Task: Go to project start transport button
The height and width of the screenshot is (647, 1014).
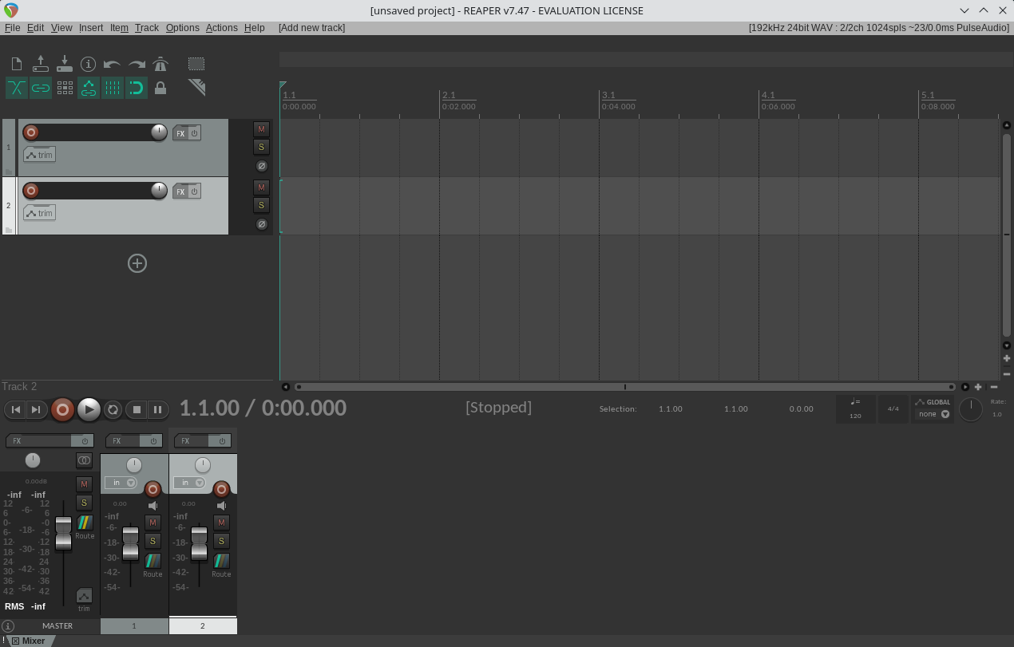Action: click(x=15, y=409)
